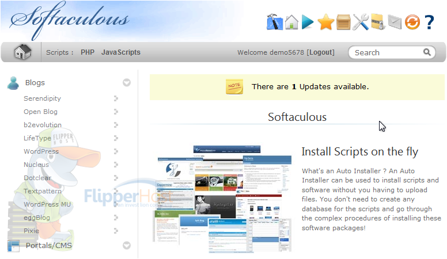Open Serendipity script link
Screen dimensions: 447x259
(42, 98)
